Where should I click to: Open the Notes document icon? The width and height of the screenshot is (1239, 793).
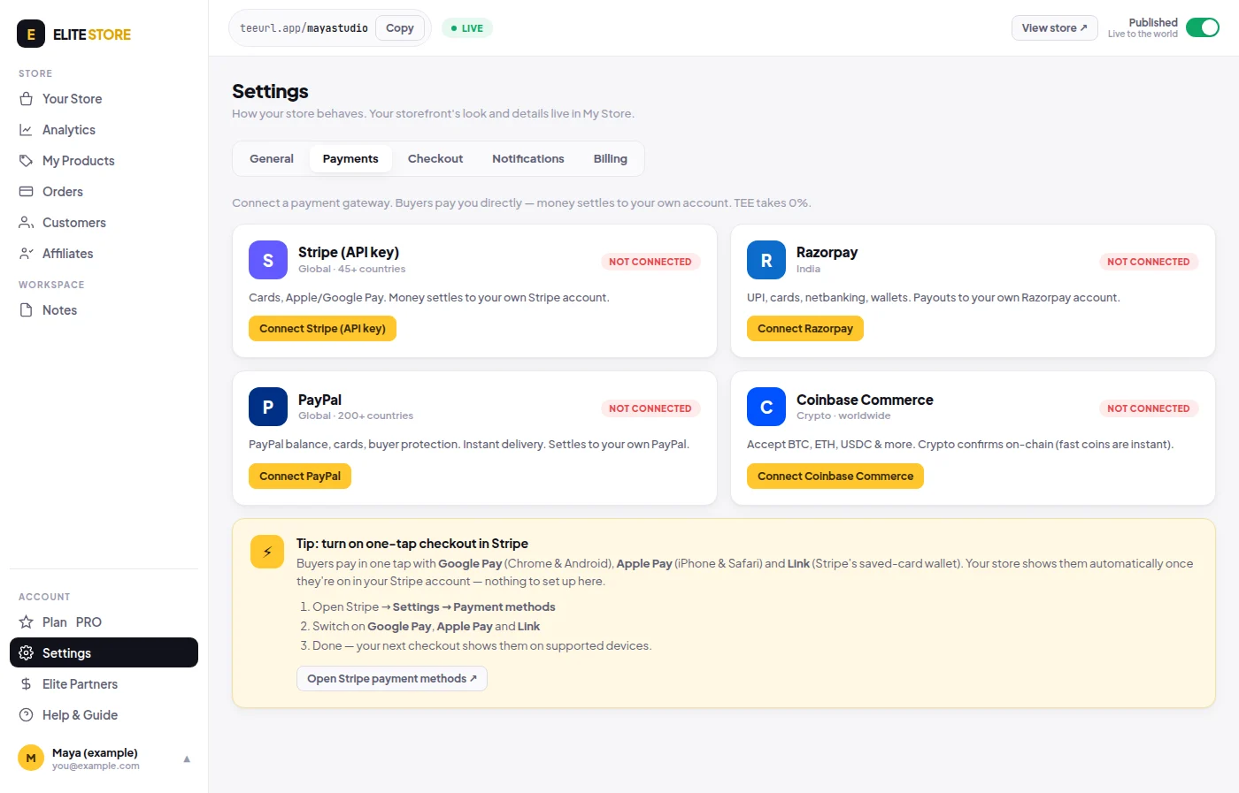click(x=27, y=310)
